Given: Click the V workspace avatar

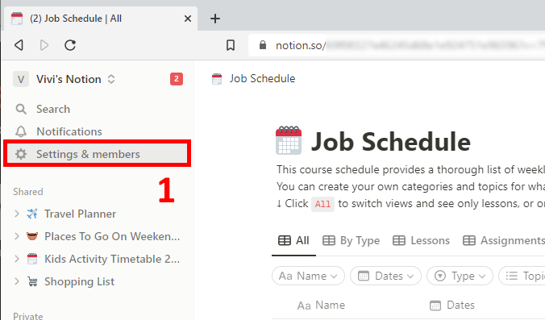Looking at the screenshot, I should point(21,79).
